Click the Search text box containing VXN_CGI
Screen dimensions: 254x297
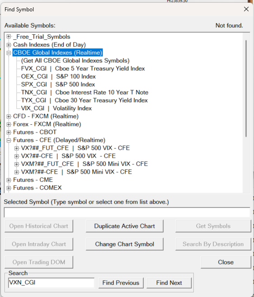tap(51, 283)
